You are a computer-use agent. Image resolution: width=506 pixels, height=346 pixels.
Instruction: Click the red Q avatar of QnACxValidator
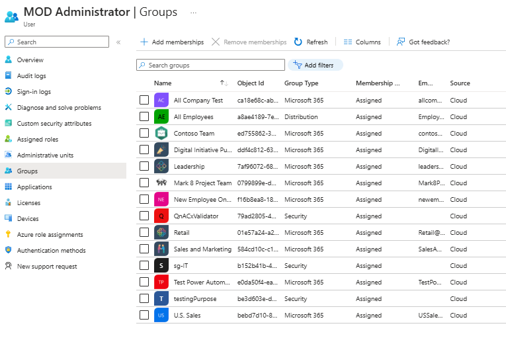tap(161, 216)
